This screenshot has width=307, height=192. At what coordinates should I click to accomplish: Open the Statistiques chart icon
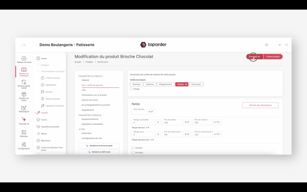click(x=24, y=108)
